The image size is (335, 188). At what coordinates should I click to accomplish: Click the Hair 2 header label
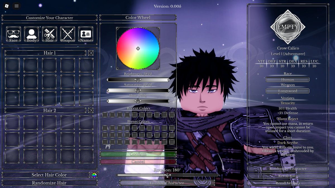[x=46, y=110]
